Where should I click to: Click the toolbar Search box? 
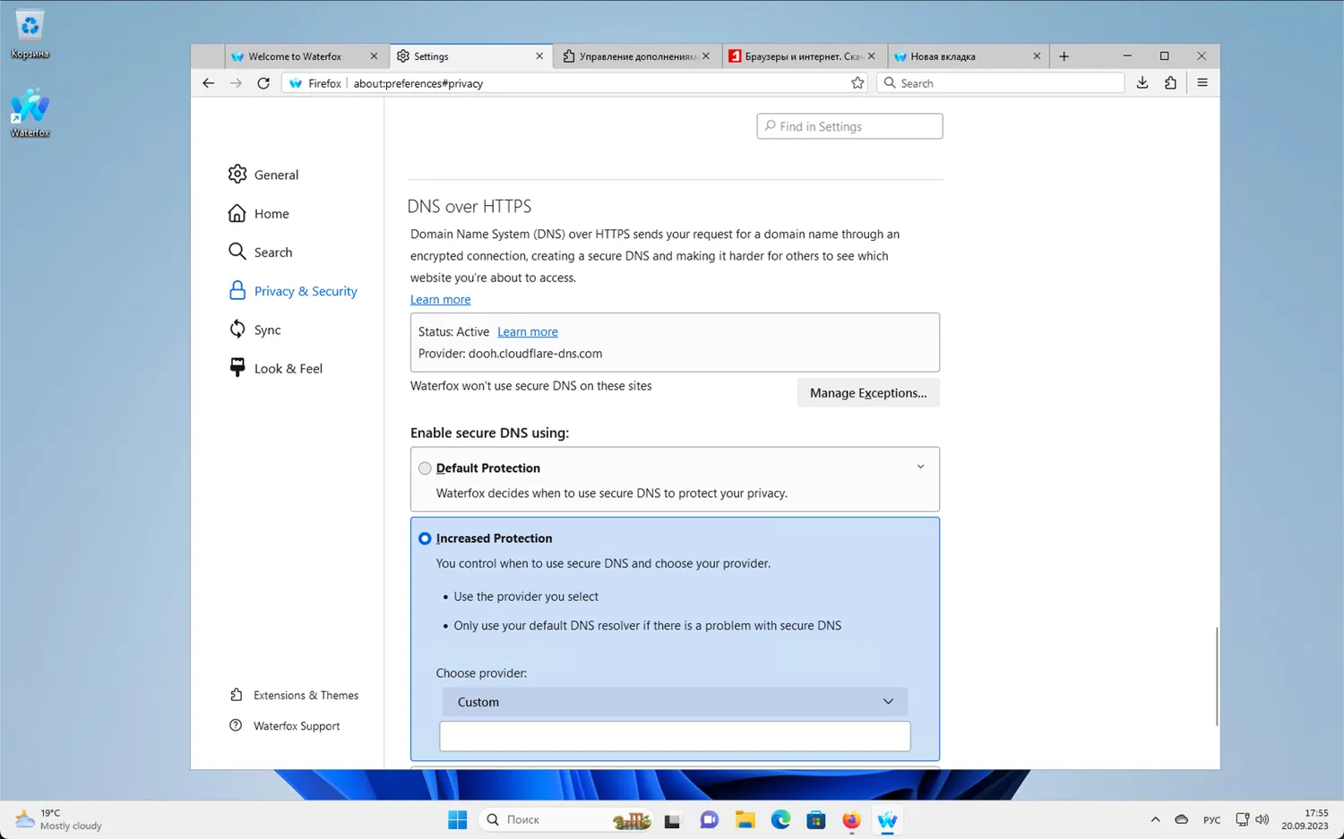[x=1000, y=83]
